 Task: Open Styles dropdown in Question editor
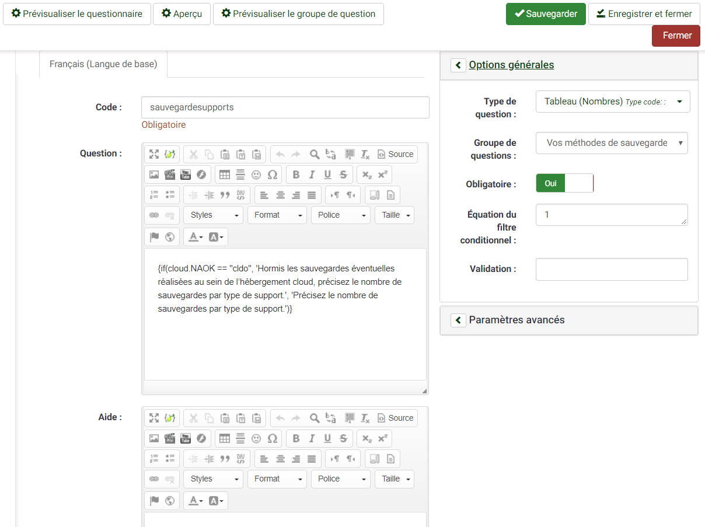(x=213, y=215)
